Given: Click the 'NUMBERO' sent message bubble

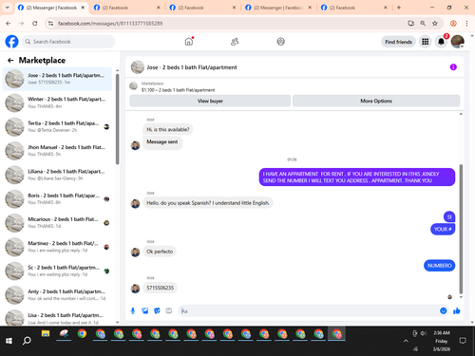Looking at the screenshot, I should coord(439,265).
